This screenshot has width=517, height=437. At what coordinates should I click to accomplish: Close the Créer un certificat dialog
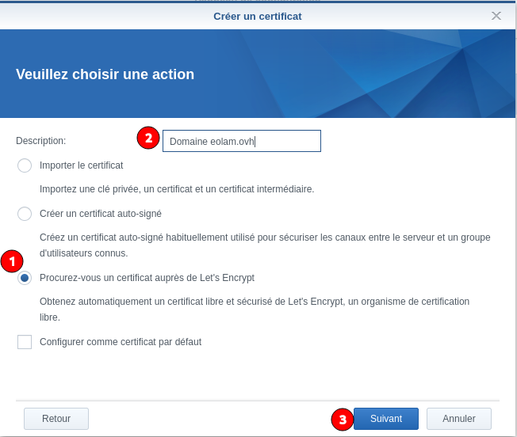[496, 16]
